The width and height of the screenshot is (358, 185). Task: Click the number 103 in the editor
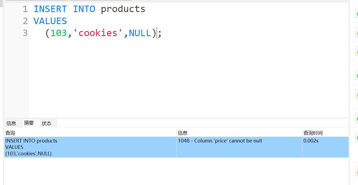[x=59, y=33]
